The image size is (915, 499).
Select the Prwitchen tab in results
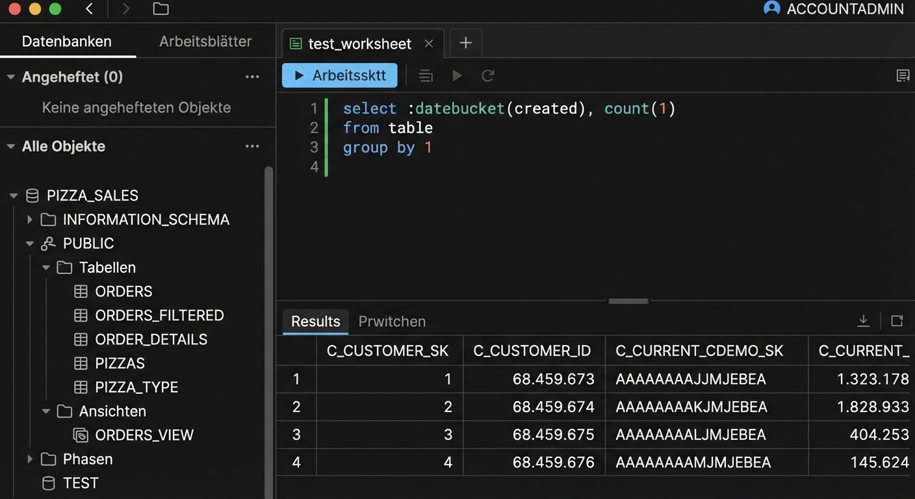pos(392,322)
